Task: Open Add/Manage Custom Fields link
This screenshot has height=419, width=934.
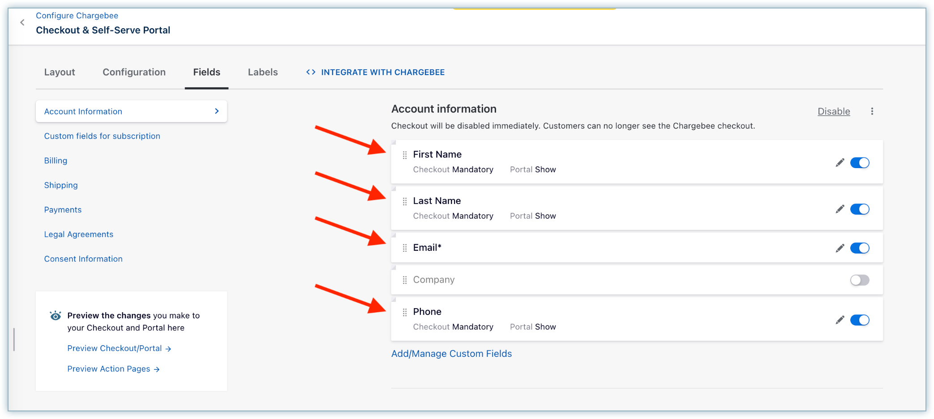Action: click(451, 354)
